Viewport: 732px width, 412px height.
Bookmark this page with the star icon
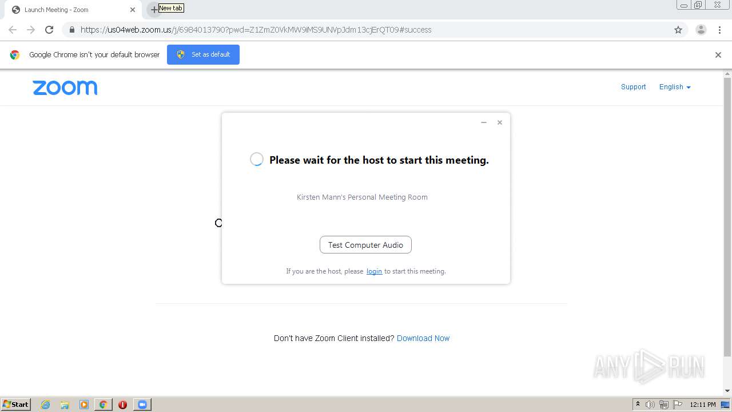[678, 30]
